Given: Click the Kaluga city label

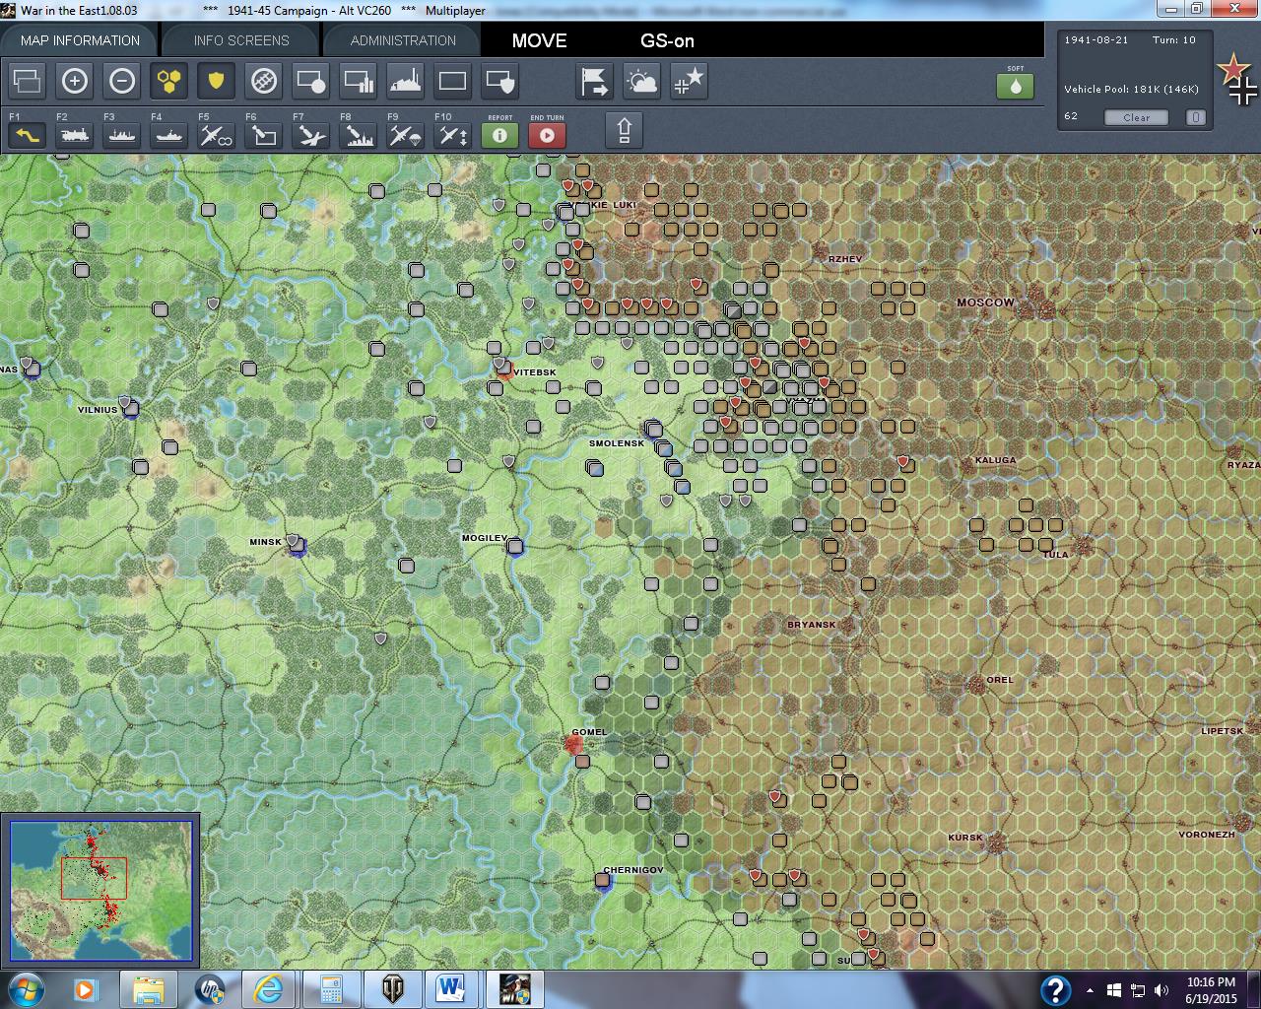Looking at the screenshot, I should coord(995,460).
